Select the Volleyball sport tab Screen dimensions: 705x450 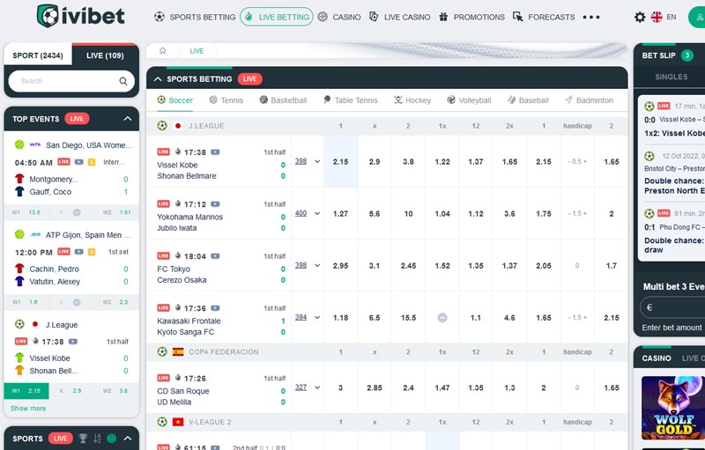click(x=469, y=100)
